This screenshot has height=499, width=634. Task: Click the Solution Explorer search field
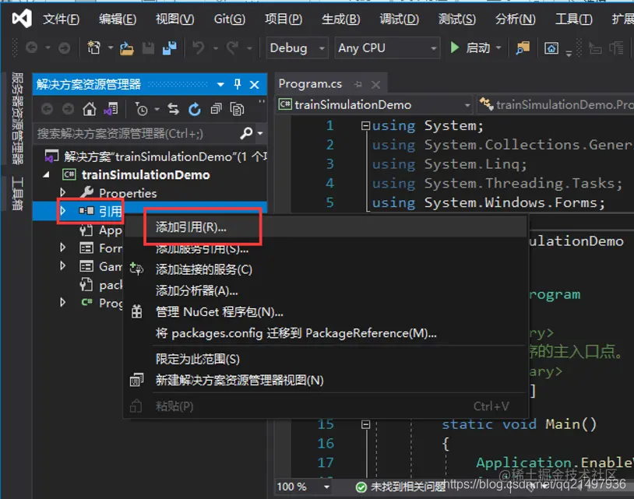[x=137, y=133]
